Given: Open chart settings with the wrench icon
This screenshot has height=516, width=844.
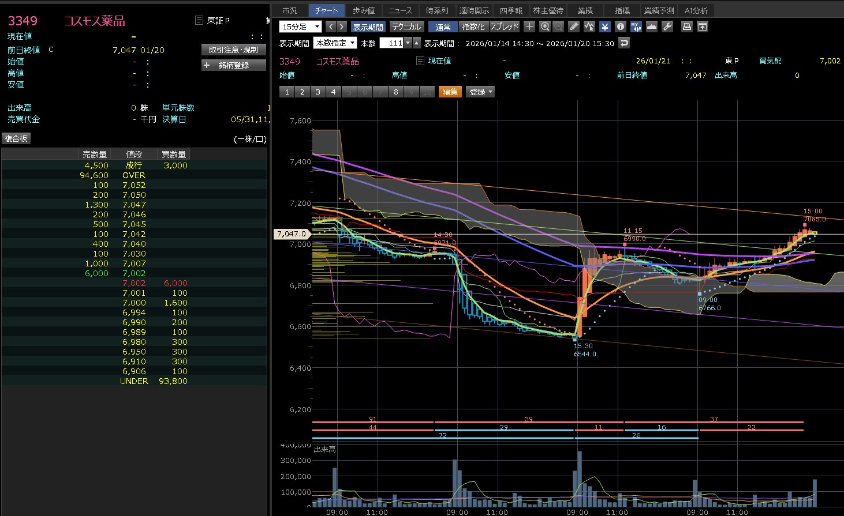Looking at the screenshot, I should 667,27.
